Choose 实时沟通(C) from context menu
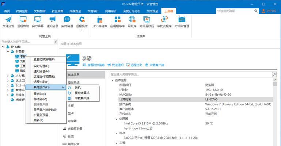 (x=46, y=66)
